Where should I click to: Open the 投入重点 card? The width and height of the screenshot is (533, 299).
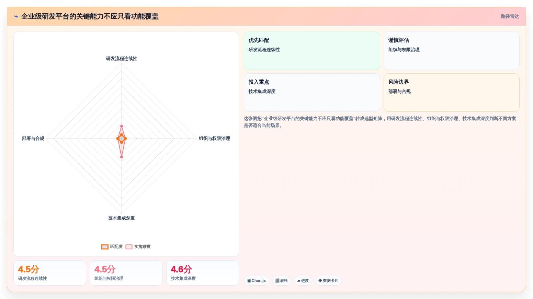tap(312, 93)
